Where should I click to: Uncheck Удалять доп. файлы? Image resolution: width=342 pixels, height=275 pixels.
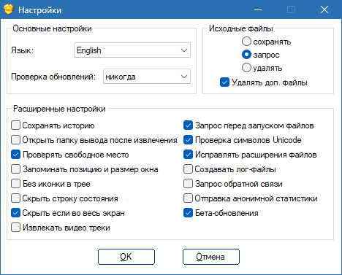click(224, 82)
